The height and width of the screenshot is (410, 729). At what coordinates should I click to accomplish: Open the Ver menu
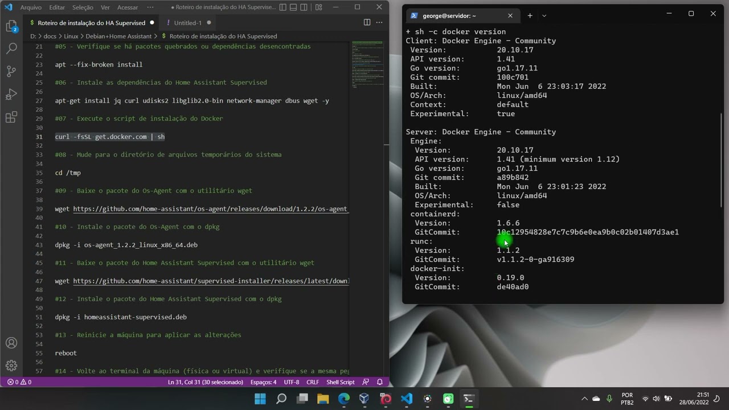pyautogui.click(x=105, y=7)
